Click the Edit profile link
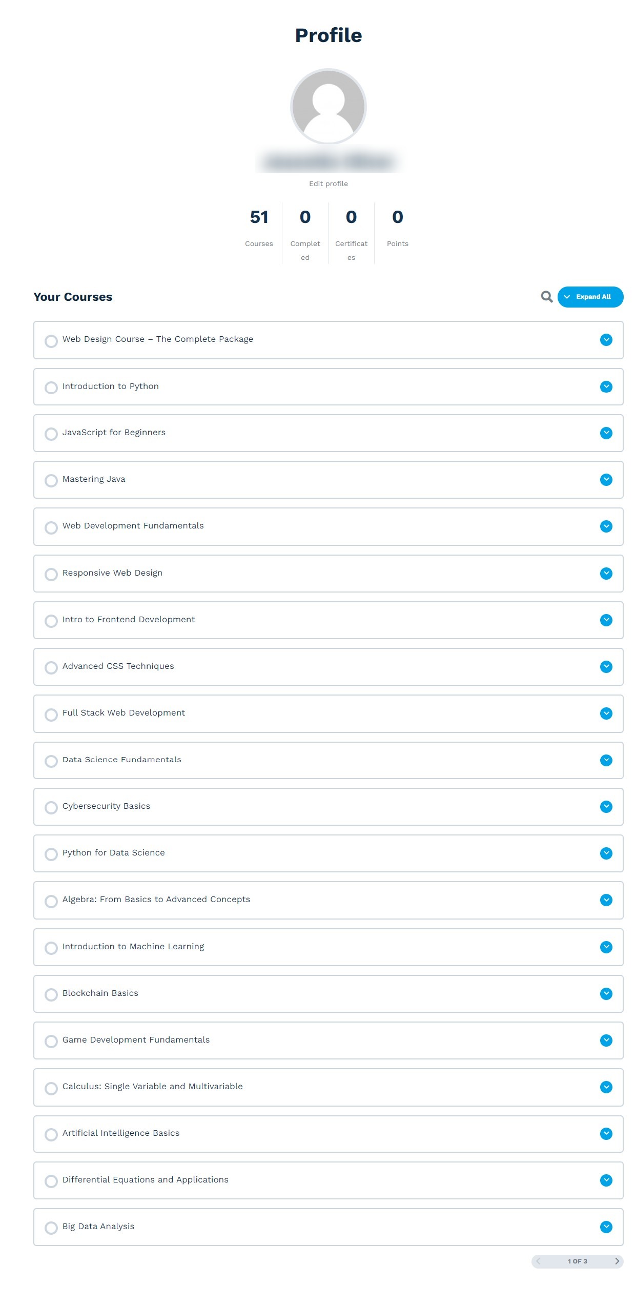This screenshot has width=635, height=1306. [x=327, y=183]
